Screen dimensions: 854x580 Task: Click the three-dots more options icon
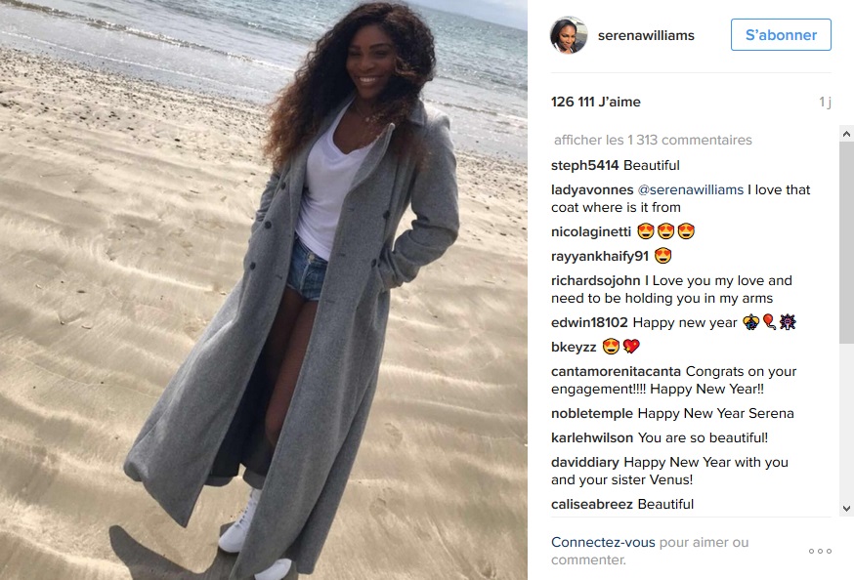(x=820, y=551)
